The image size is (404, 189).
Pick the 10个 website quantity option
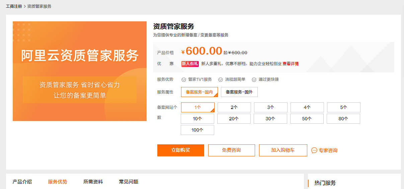click(197, 119)
